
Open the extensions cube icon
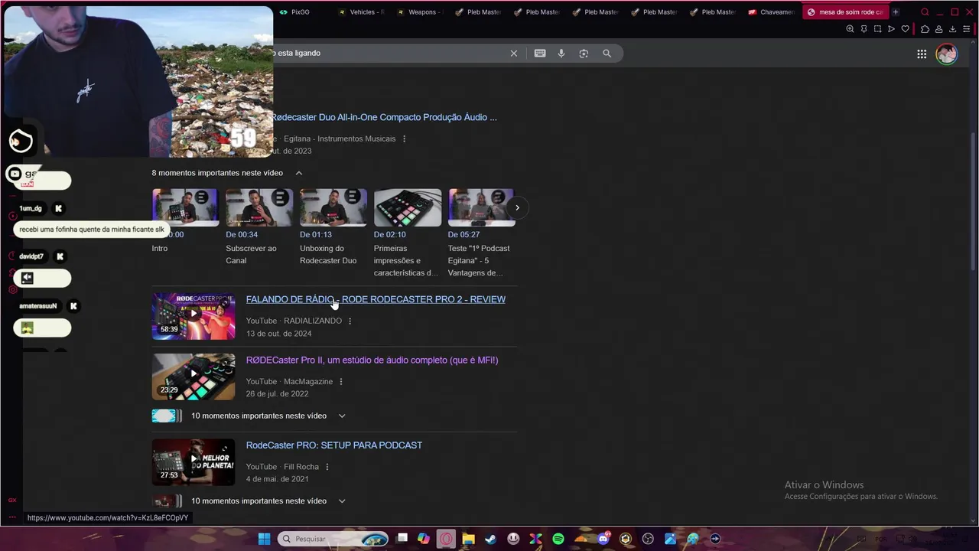tap(925, 29)
